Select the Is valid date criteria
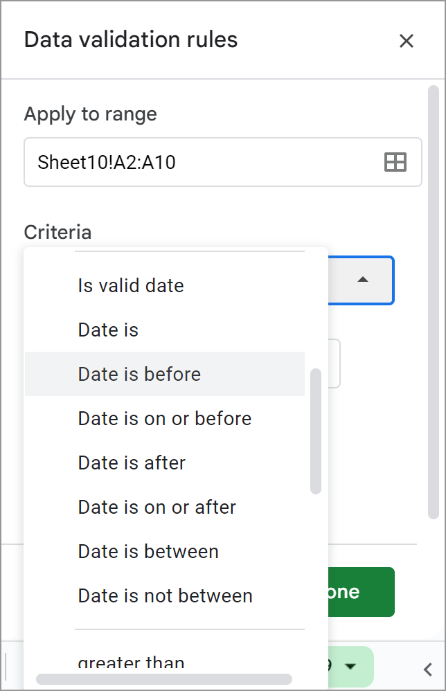The width and height of the screenshot is (446, 691). pos(130,285)
